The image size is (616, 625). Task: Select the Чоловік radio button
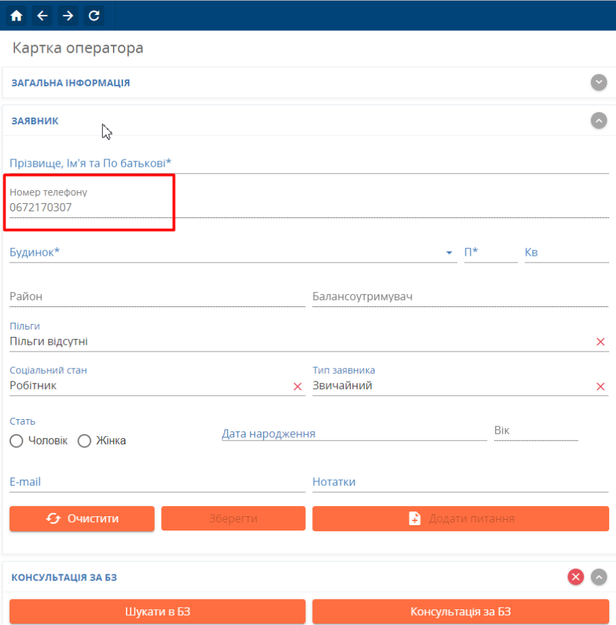point(17,441)
